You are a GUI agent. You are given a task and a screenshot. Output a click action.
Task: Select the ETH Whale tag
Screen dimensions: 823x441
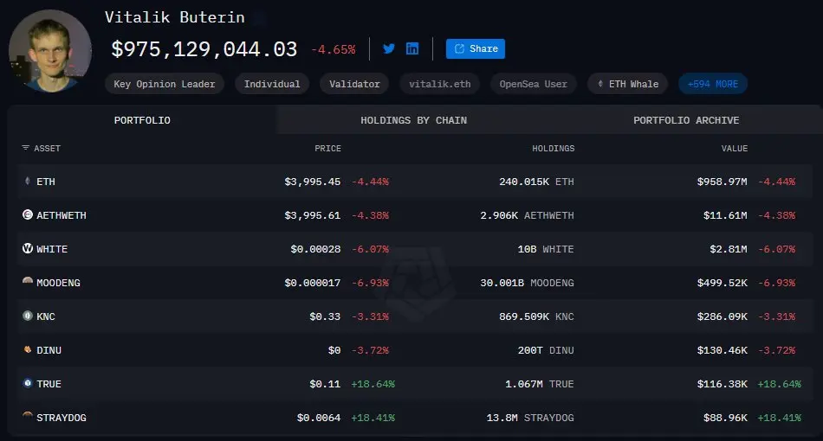coord(628,84)
